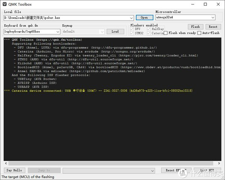Reset the connected device
Image resolution: width=225 pixels, height=180 pixels.
click(213, 27)
